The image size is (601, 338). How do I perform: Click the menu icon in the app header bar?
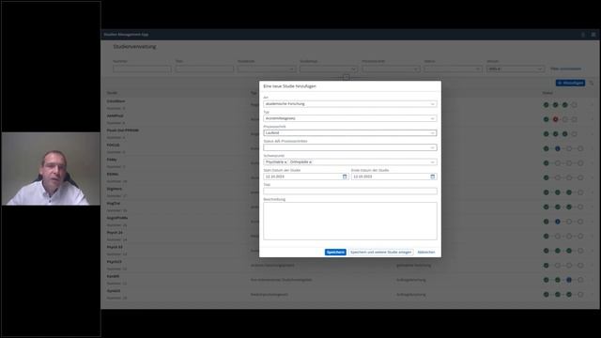point(593,35)
